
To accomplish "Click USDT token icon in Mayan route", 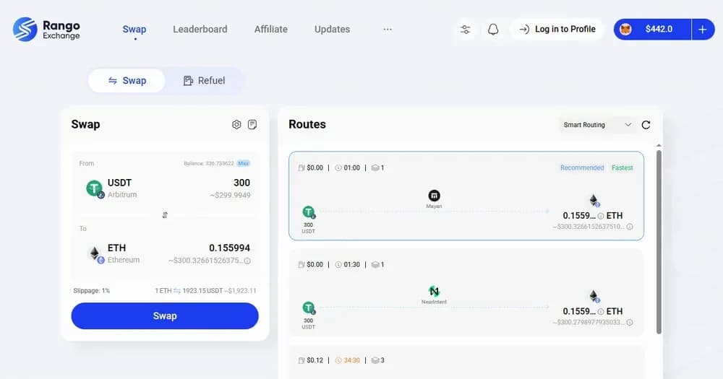I will tap(309, 212).
